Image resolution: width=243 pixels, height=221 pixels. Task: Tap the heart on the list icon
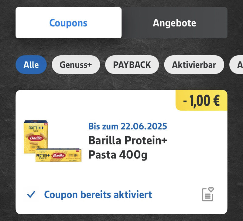(x=211, y=189)
